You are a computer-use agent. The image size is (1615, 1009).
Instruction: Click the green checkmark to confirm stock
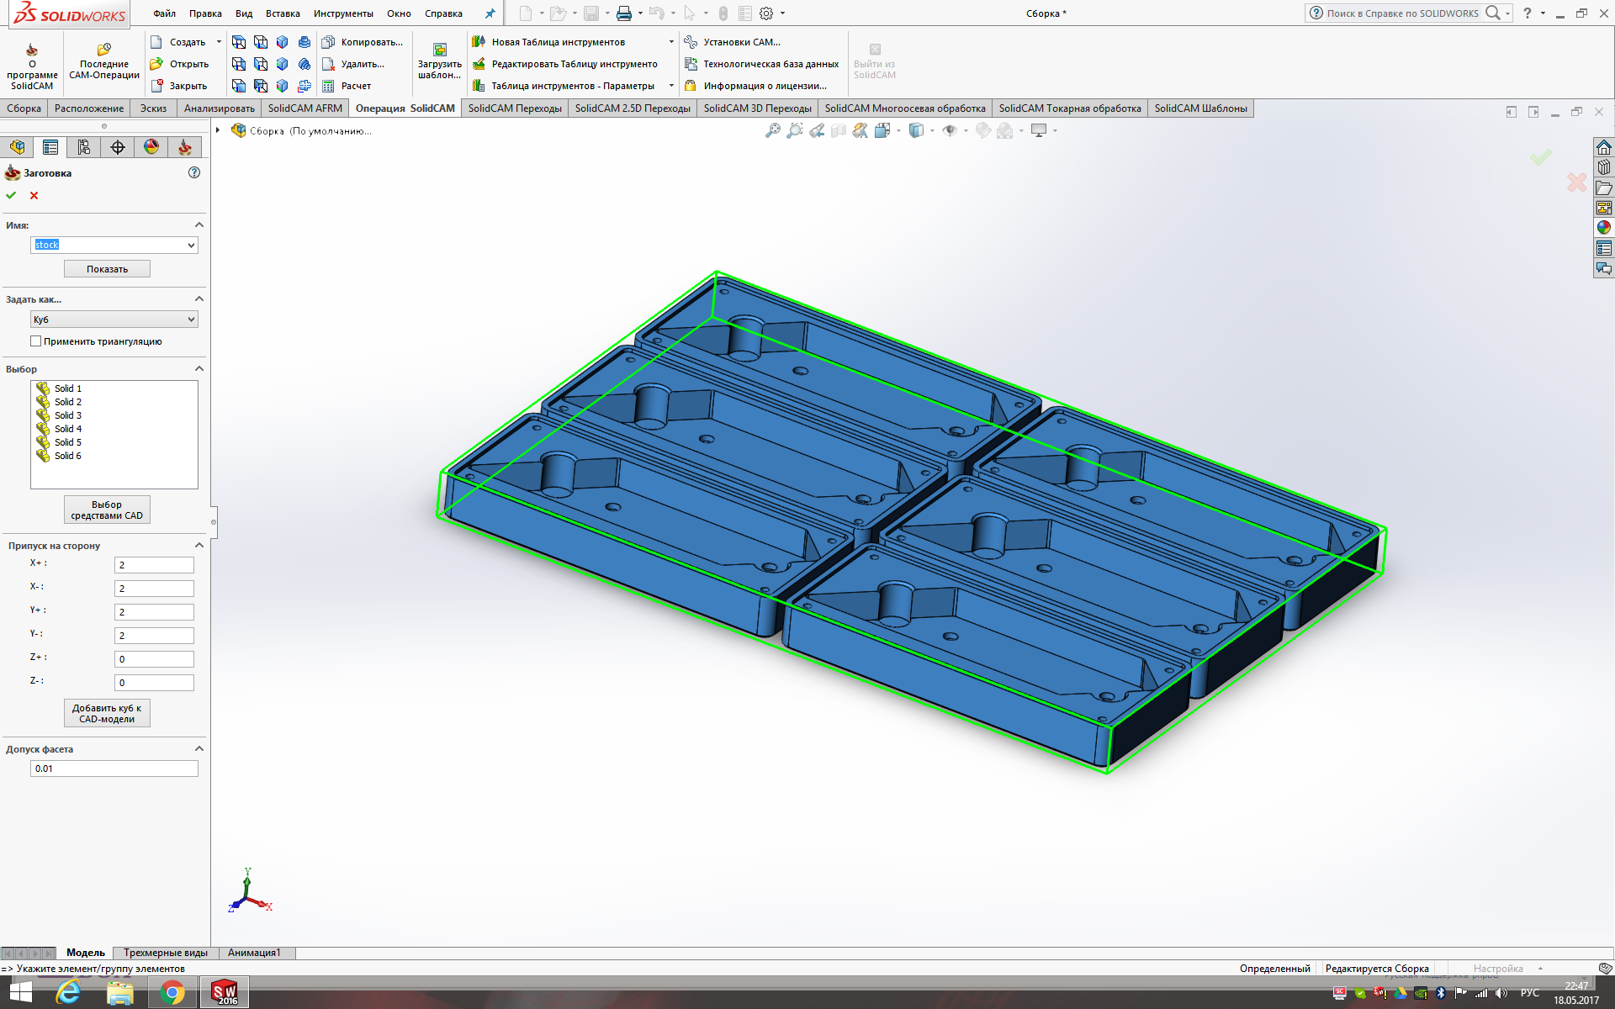[11, 195]
